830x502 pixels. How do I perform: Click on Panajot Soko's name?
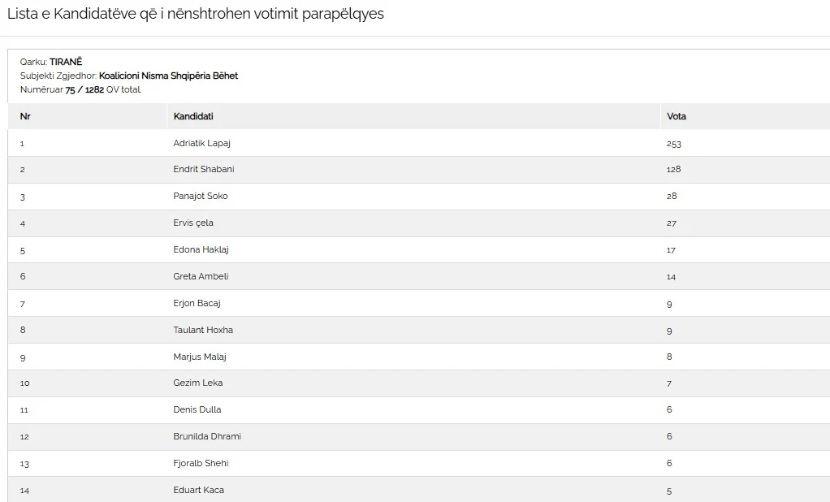(x=200, y=196)
